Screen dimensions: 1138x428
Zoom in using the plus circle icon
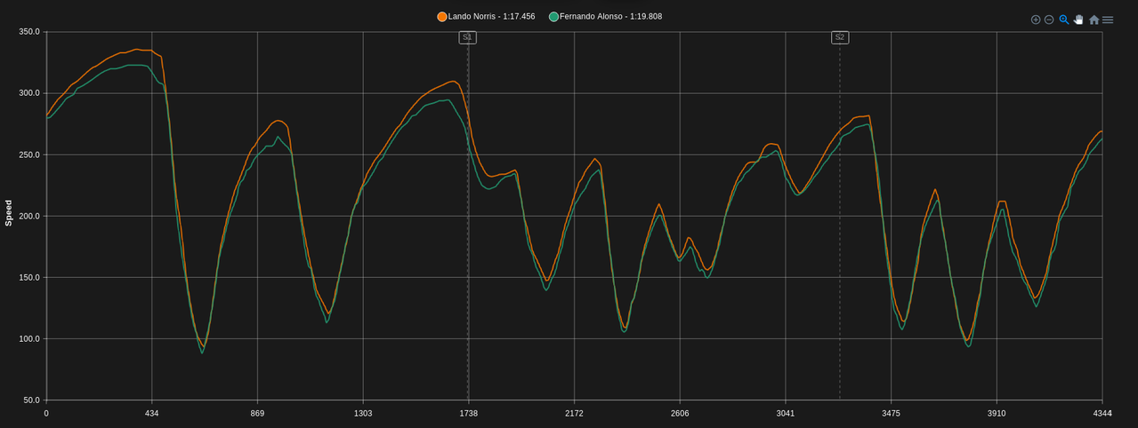coord(1036,20)
